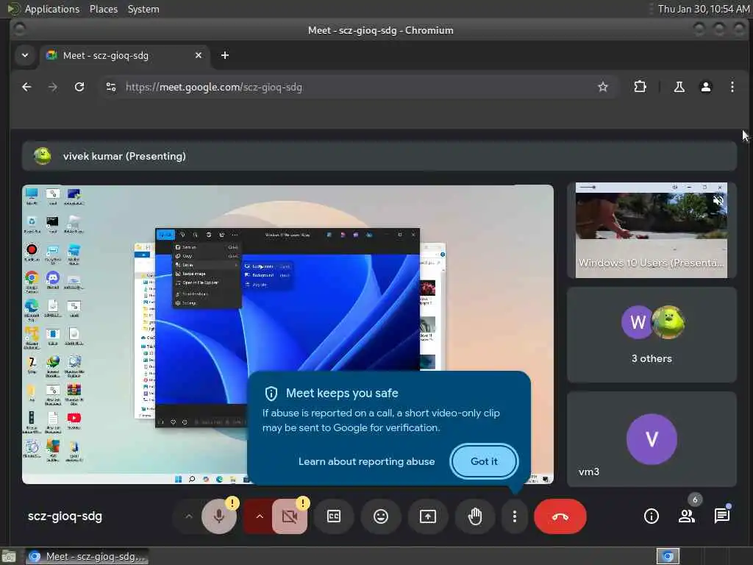The height and width of the screenshot is (565, 753).
Task: Click the workspace switcher in bottom panel
Action: [668, 556]
